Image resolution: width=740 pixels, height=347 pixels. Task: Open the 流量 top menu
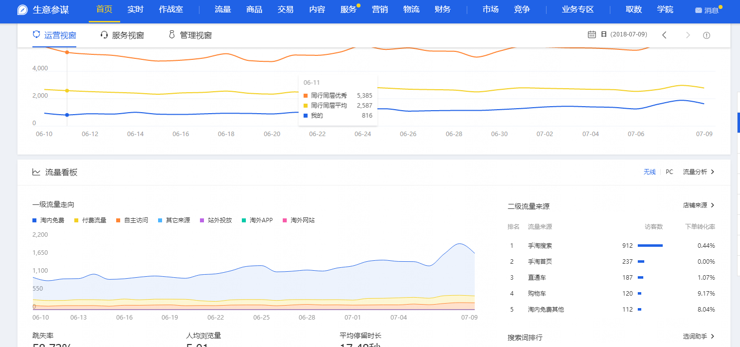(222, 9)
